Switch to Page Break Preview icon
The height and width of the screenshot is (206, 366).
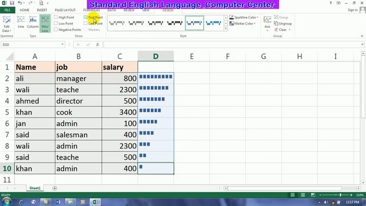(x=313, y=195)
